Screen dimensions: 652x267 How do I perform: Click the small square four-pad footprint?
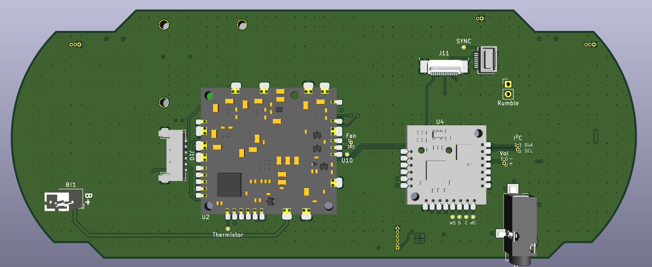pos(419,238)
